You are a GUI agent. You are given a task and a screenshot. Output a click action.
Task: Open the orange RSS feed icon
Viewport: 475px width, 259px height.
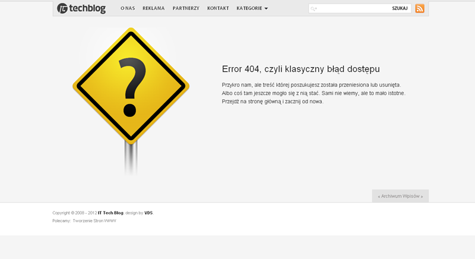click(420, 8)
